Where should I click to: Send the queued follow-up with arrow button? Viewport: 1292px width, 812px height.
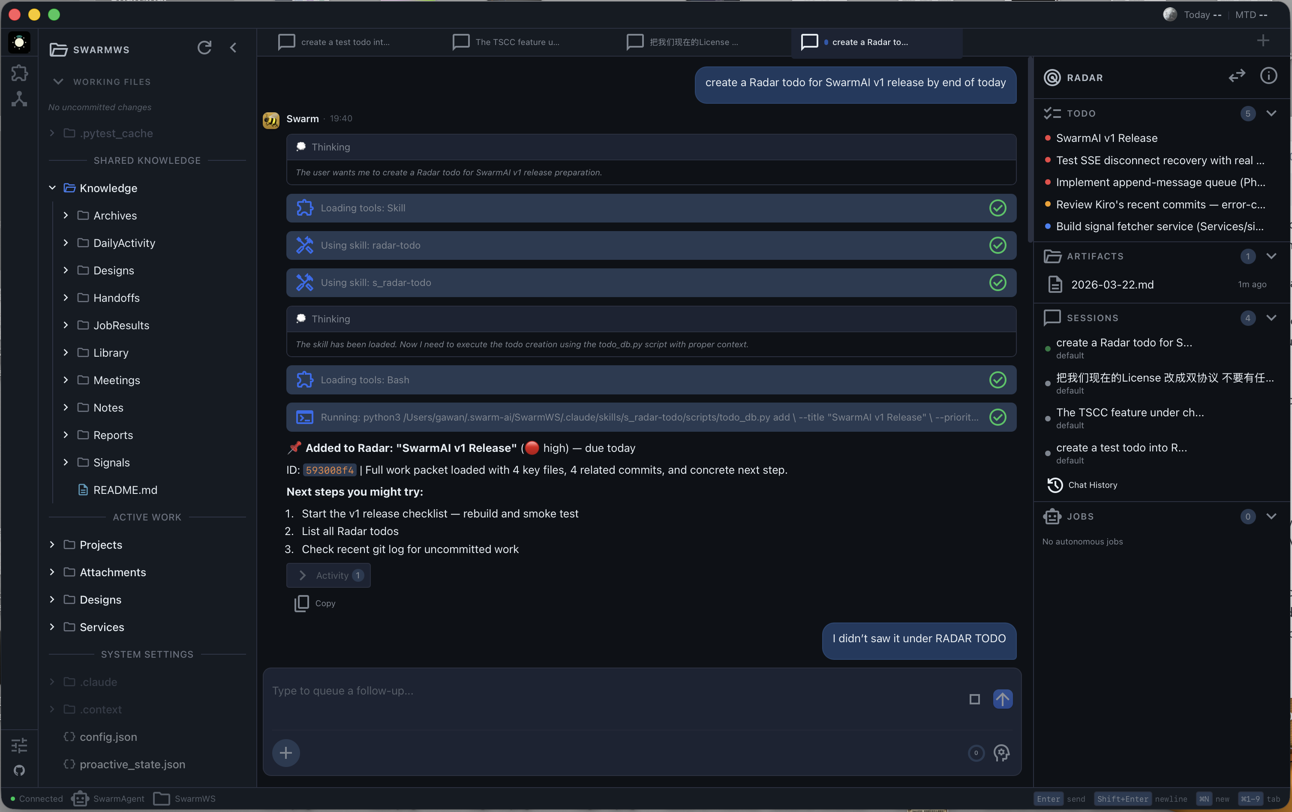point(1003,699)
